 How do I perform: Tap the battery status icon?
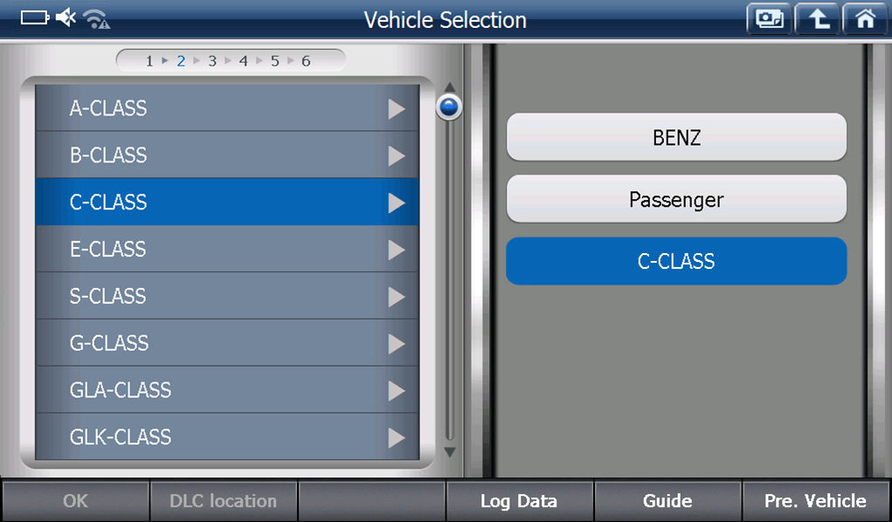[x=35, y=18]
